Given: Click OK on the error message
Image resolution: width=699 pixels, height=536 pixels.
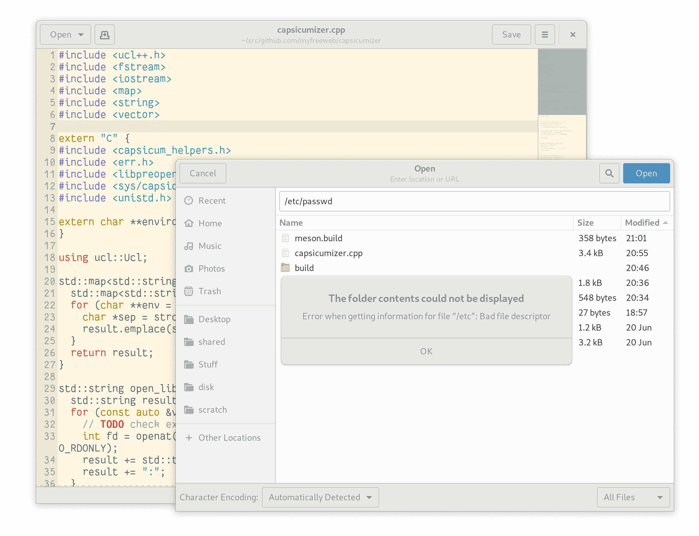Looking at the screenshot, I should tap(426, 351).
